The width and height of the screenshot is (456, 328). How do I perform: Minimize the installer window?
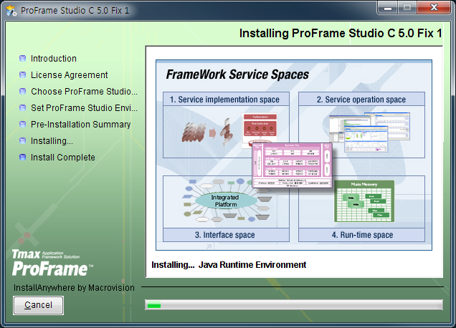(x=389, y=9)
